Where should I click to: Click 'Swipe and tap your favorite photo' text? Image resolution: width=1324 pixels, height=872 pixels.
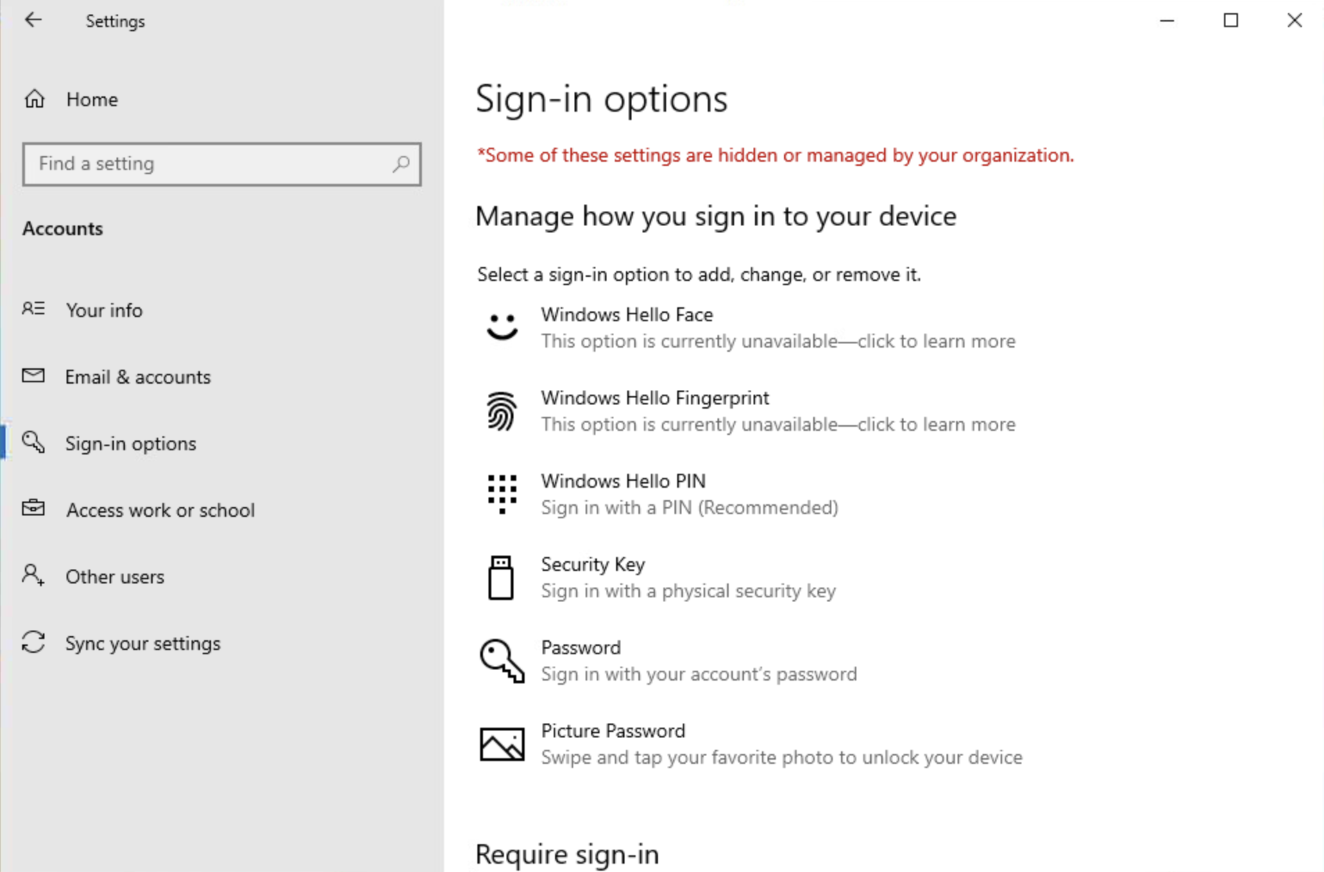781,758
